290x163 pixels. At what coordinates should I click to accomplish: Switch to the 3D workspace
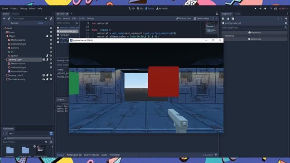140,9
